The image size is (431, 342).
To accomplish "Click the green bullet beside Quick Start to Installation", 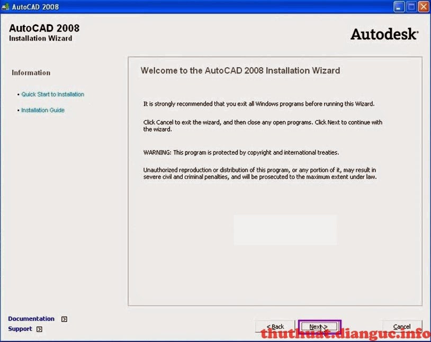I will point(17,94).
